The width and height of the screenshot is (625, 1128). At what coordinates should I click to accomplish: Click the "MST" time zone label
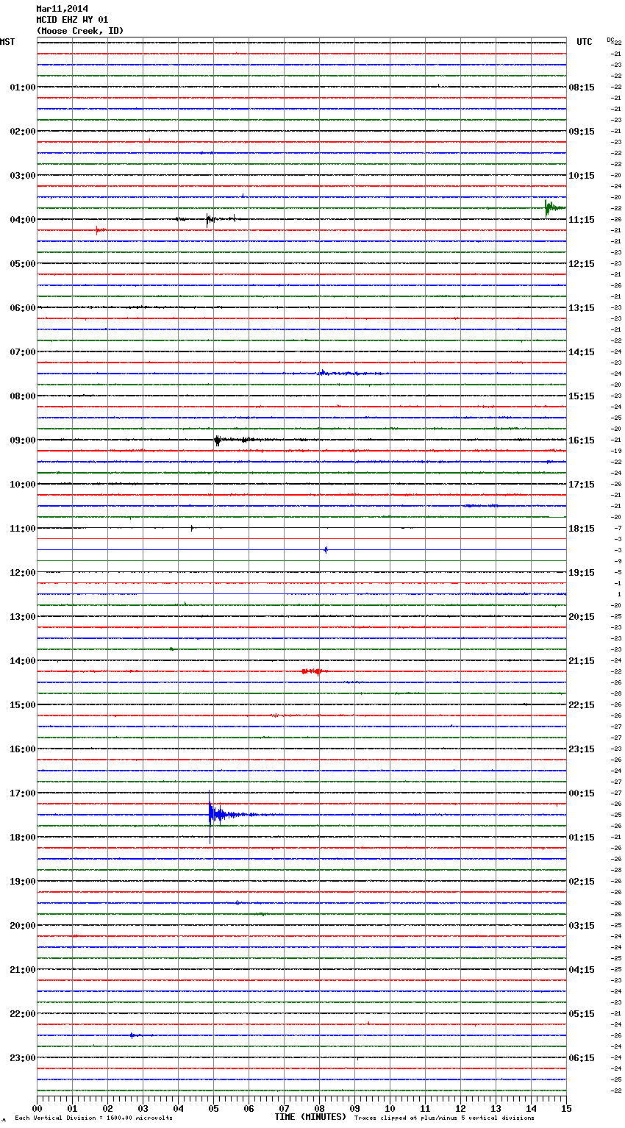coord(7,42)
